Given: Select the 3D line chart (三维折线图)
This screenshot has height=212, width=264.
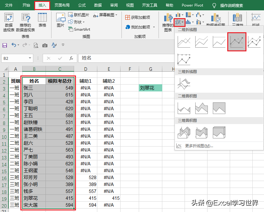Looking at the screenshot, I should point(184,84).
